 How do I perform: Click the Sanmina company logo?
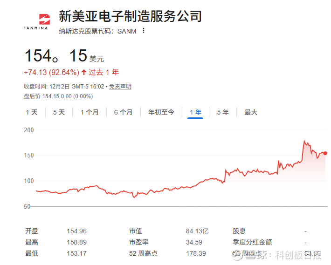click(x=36, y=21)
